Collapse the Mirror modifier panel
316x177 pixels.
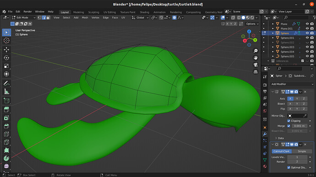tap(272, 92)
